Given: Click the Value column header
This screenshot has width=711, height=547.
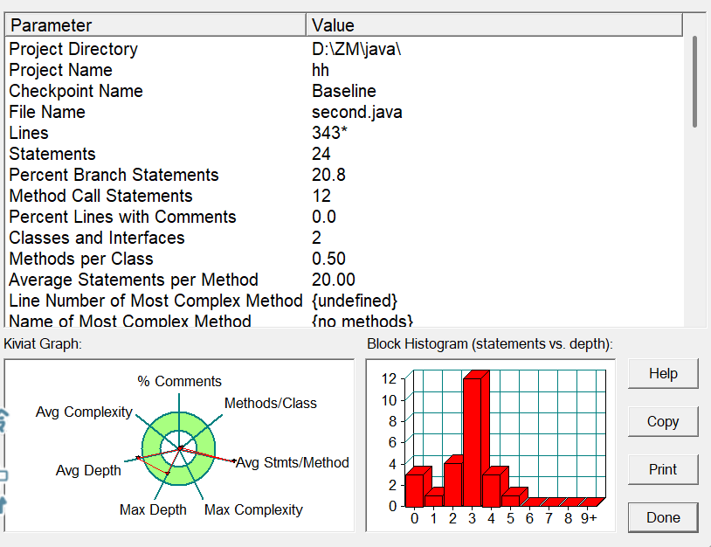Looking at the screenshot, I should (x=494, y=25).
